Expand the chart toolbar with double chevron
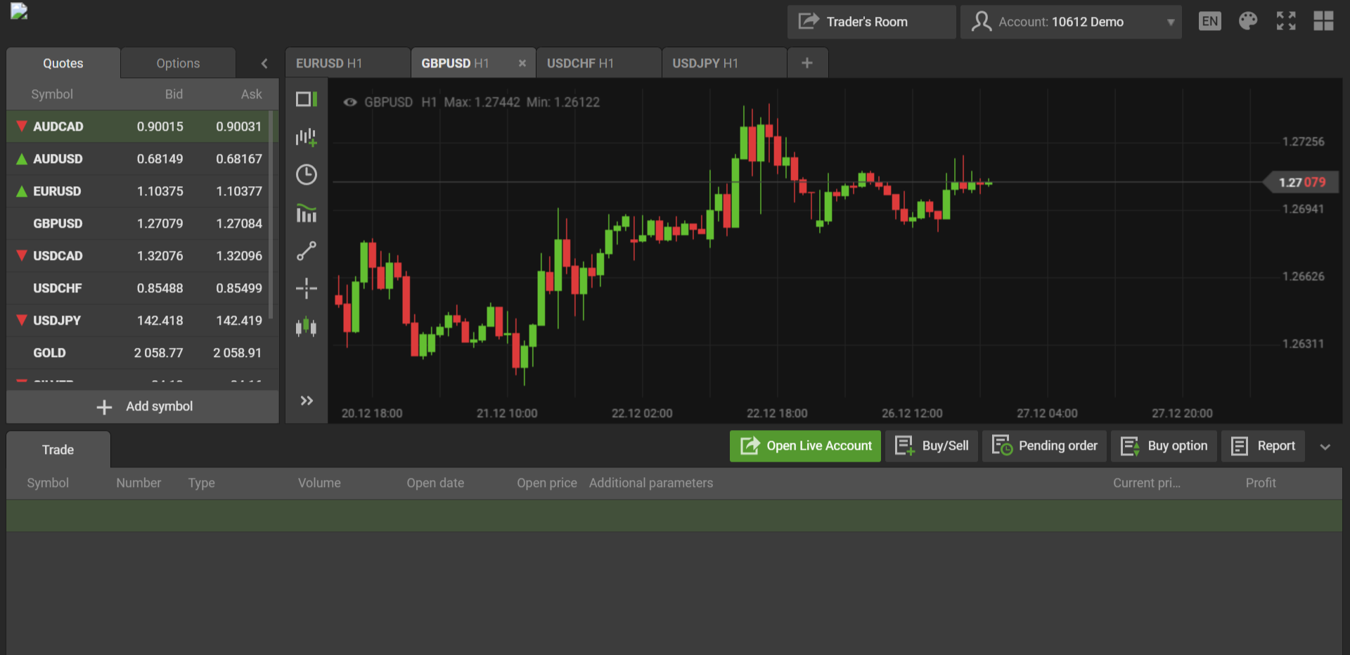The height and width of the screenshot is (655, 1350). click(x=307, y=401)
